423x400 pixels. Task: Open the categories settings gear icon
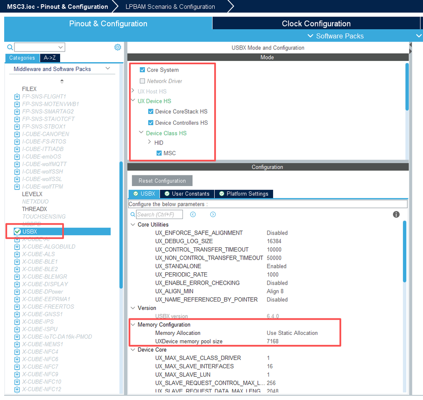point(118,47)
